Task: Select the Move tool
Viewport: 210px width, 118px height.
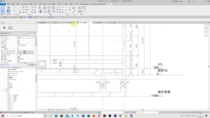Action: click(x=40, y=12)
